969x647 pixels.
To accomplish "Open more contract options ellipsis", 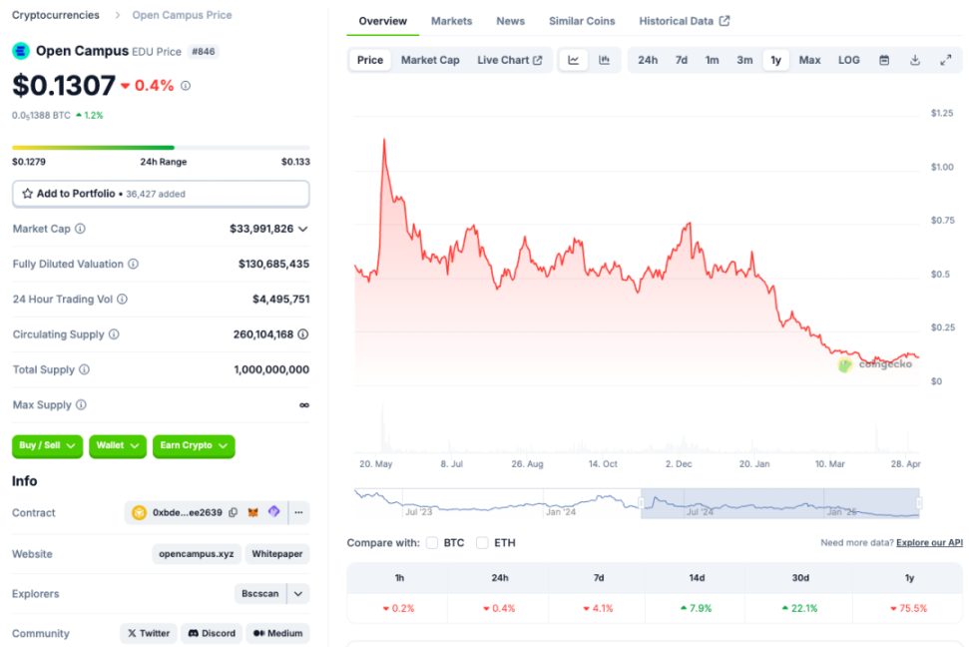I will pyautogui.click(x=299, y=512).
